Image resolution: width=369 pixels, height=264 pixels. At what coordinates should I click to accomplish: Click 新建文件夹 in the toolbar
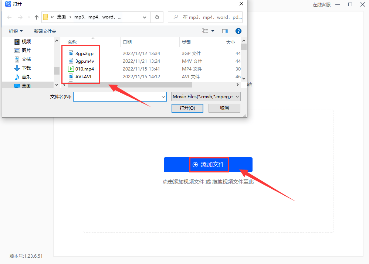click(x=45, y=31)
